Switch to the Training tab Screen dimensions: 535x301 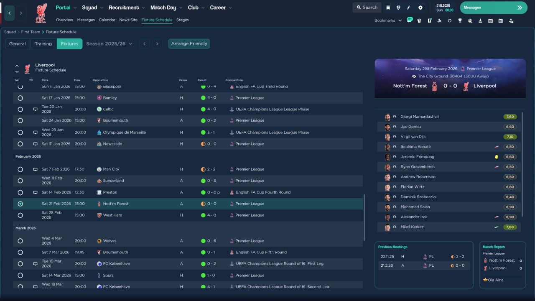(43, 43)
